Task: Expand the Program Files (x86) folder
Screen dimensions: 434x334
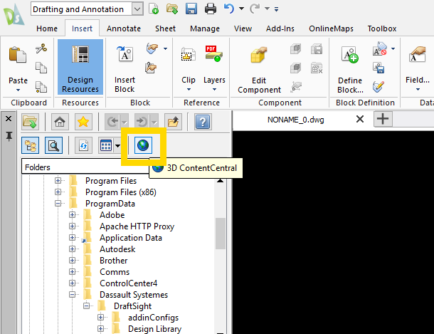Action: coord(58,192)
